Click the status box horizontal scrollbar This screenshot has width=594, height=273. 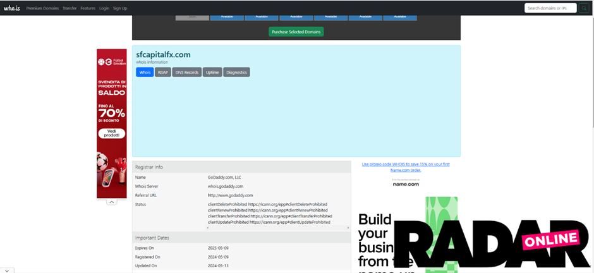tap(277, 228)
